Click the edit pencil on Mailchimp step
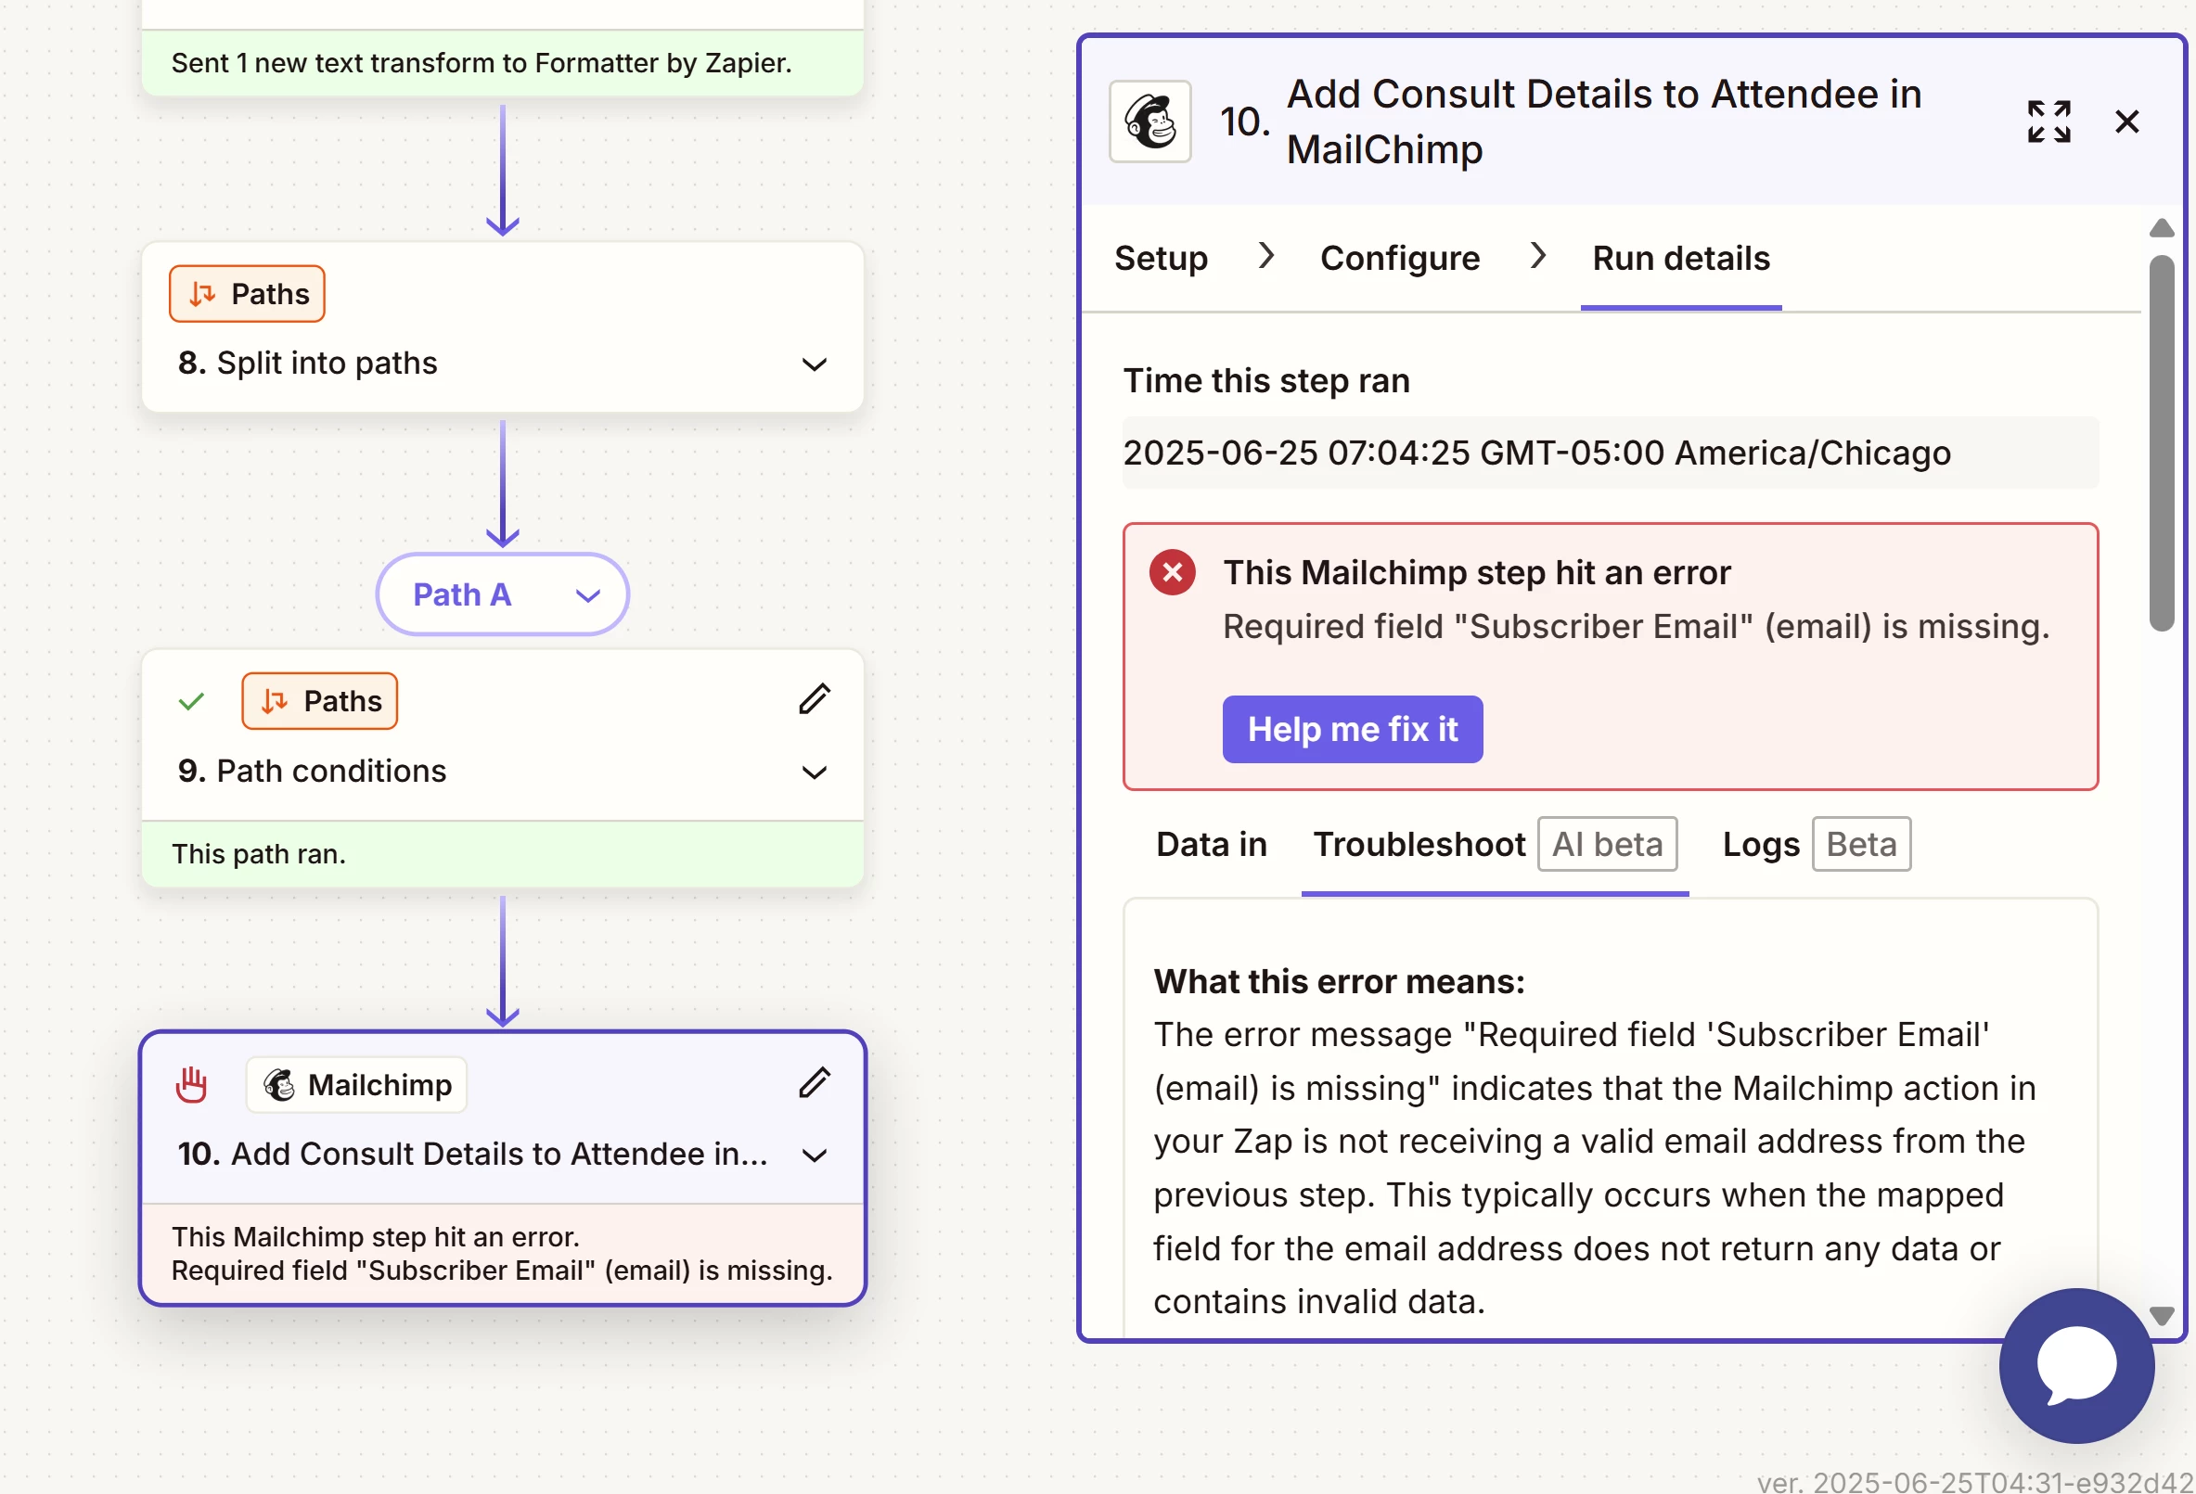The width and height of the screenshot is (2196, 1494). tap(814, 1083)
